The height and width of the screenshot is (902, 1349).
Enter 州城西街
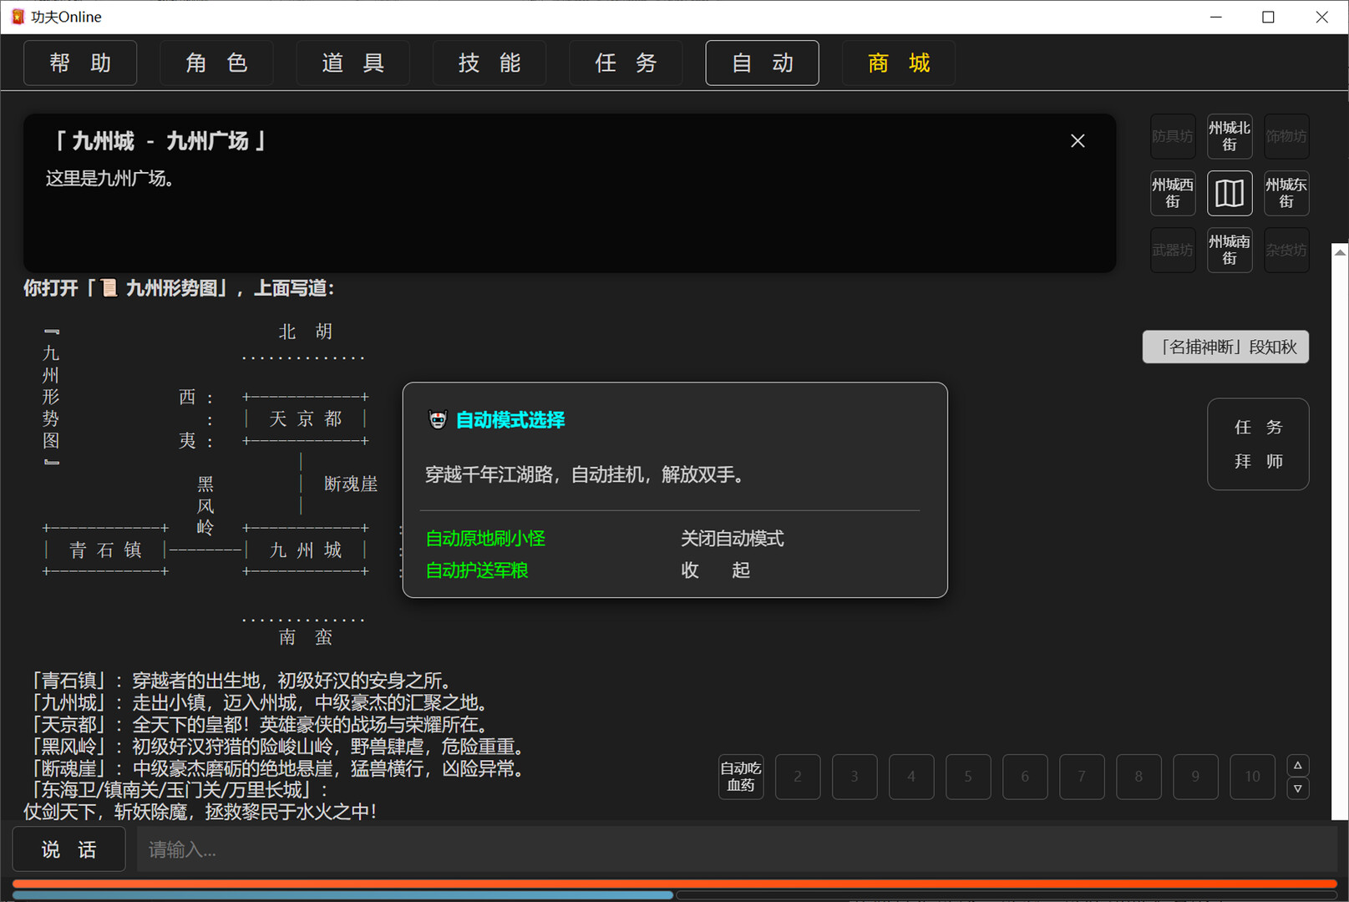[1173, 193]
